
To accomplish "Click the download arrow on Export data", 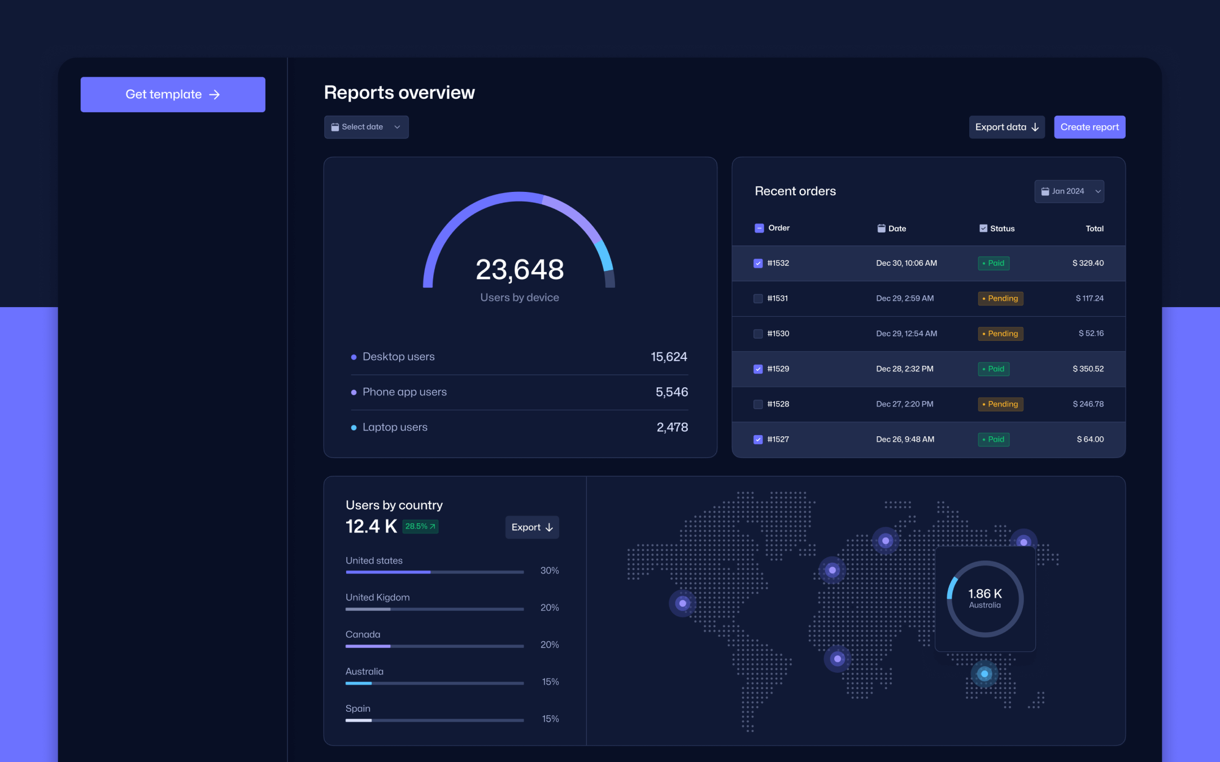I will 1035,127.
